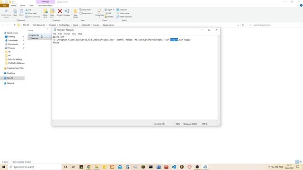Screen dimensions: 303x170
Task: Select Documents in navigation pane
Action: point(13,44)
